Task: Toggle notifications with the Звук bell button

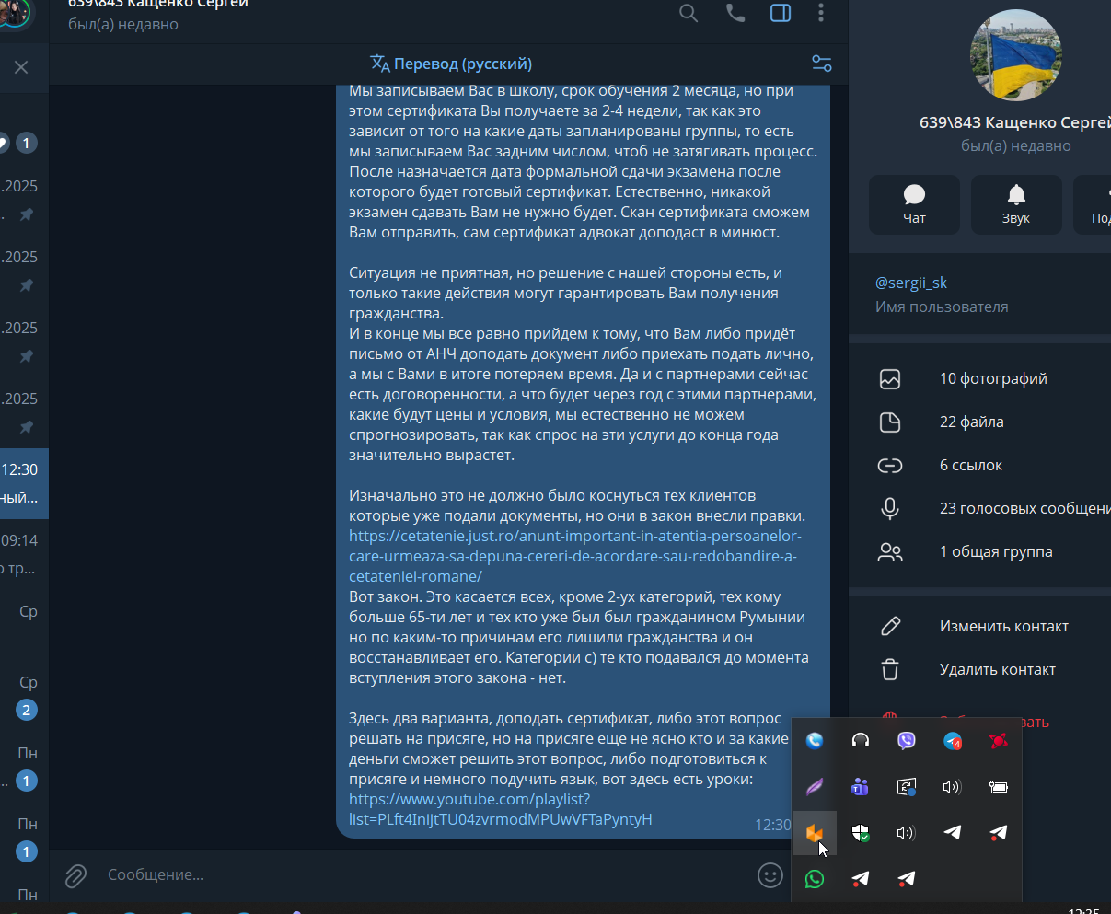Action: pyautogui.click(x=1016, y=204)
